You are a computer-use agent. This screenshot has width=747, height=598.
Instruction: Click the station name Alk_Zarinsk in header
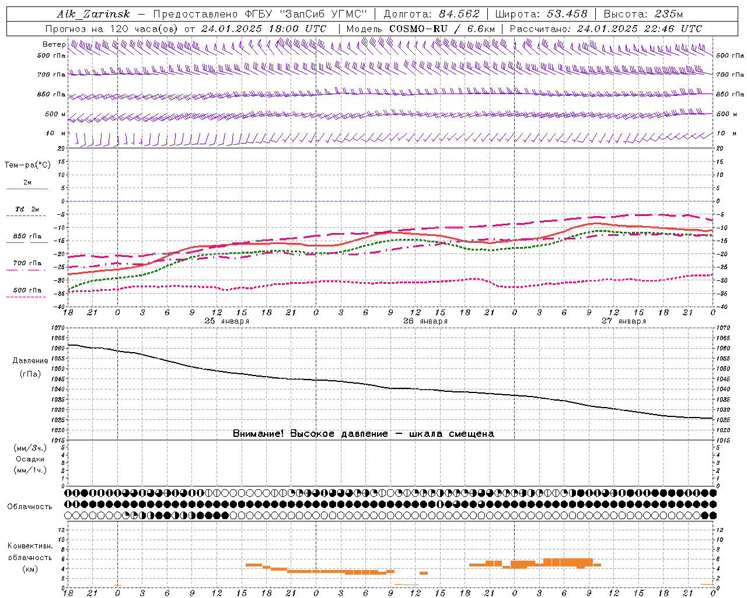(x=93, y=14)
